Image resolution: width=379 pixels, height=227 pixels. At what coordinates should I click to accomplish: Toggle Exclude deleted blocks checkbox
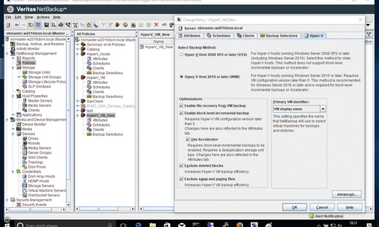[181, 166]
